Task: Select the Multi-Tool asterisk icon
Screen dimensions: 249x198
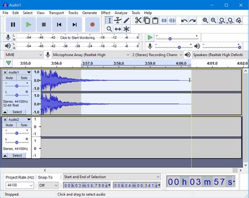Action: click(126, 29)
